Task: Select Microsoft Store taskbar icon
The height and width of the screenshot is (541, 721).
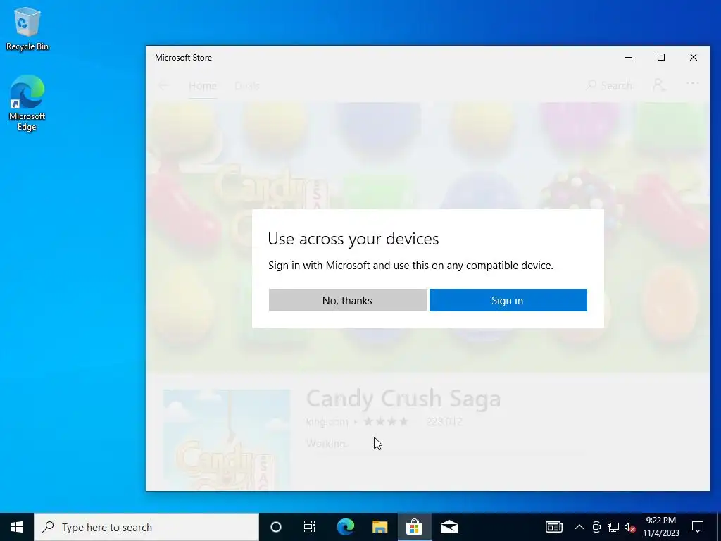Action: [x=414, y=527]
